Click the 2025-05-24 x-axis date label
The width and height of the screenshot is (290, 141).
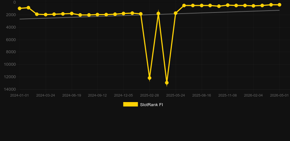pyautogui.click(x=175, y=95)
